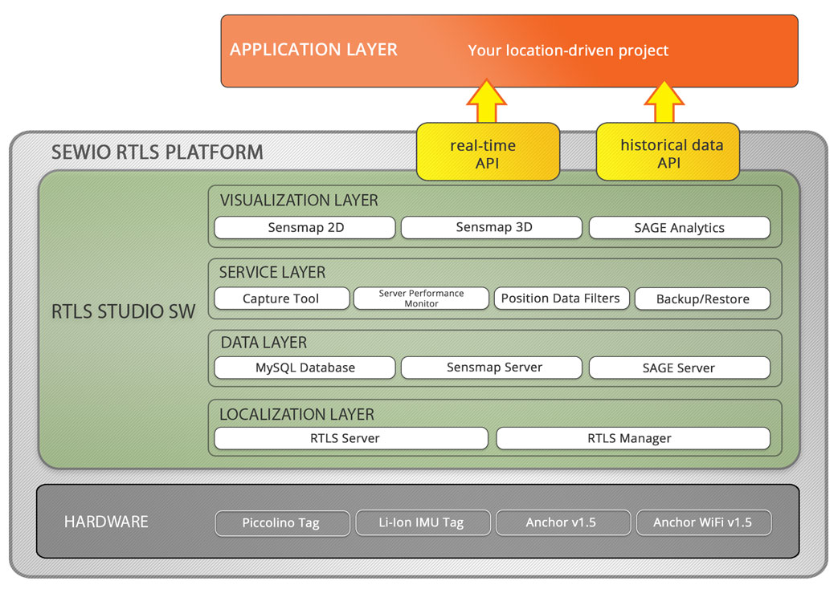Viewport: 838px width, 593px height.
Task: Click the VISUALIZATION LAYER heading
Action: pos(299,200)
